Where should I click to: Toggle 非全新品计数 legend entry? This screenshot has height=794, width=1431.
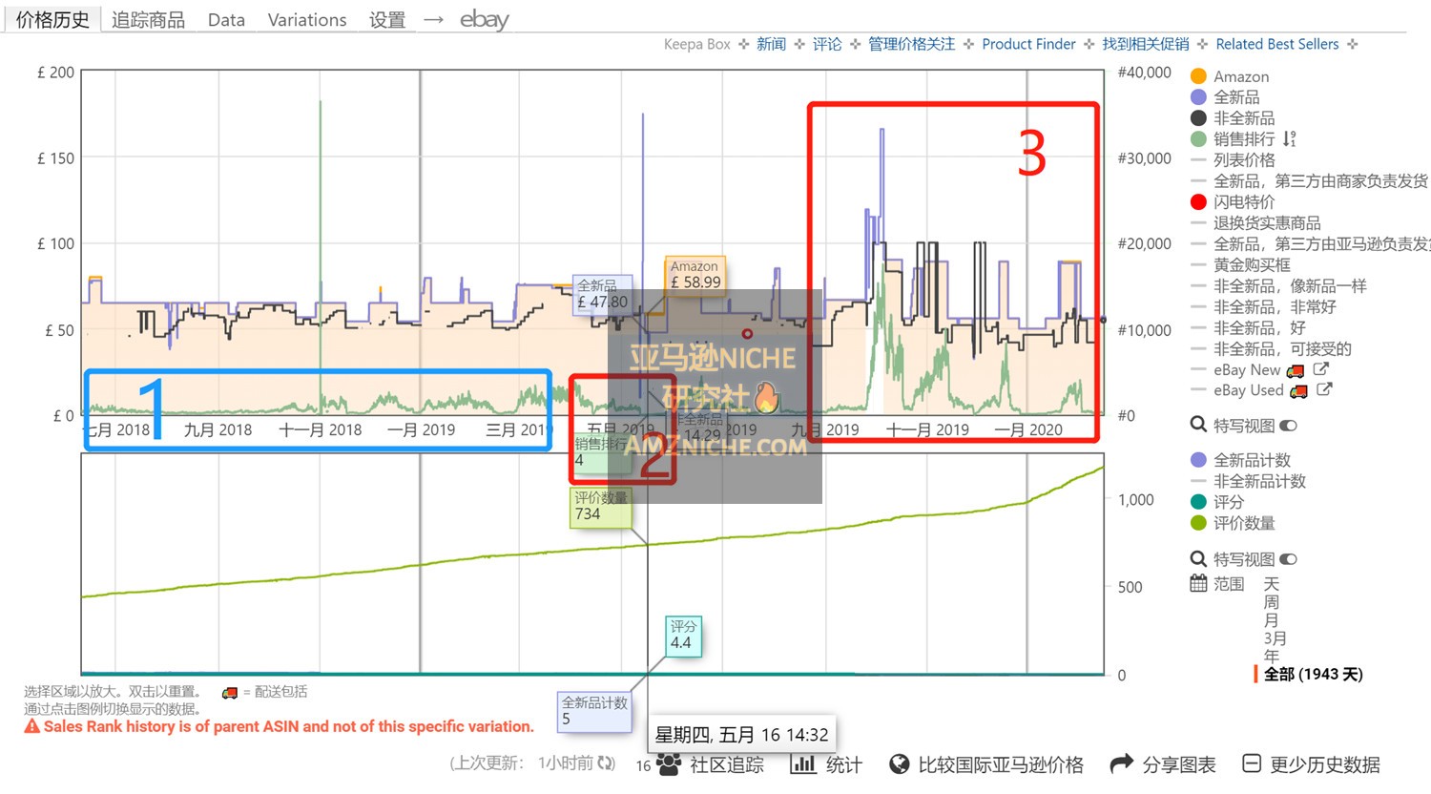(x=1259, y=481)
